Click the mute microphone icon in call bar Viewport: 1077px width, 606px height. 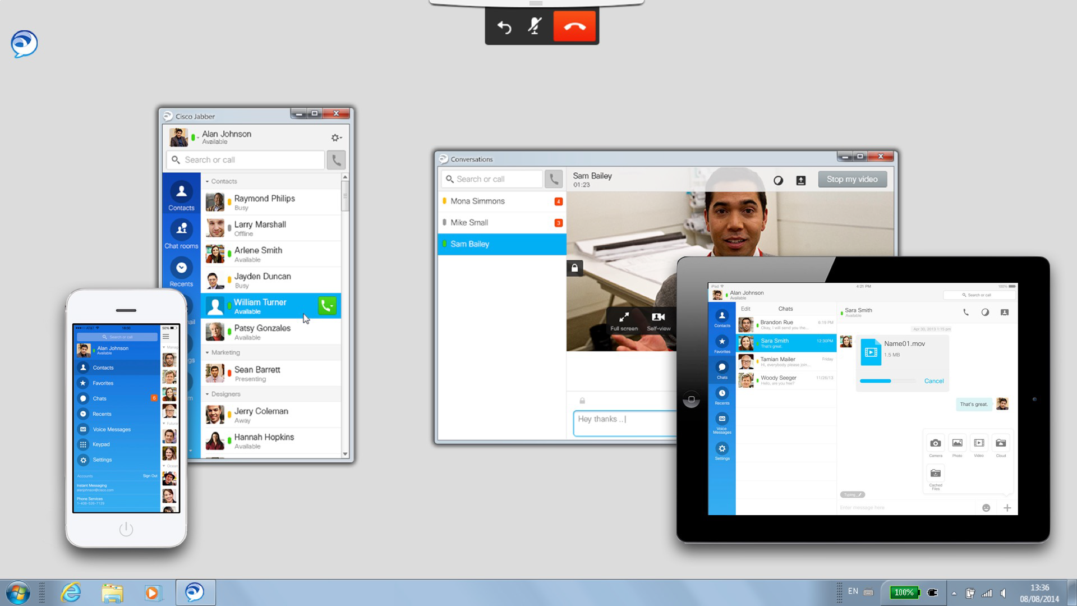(x=535, y=27)
